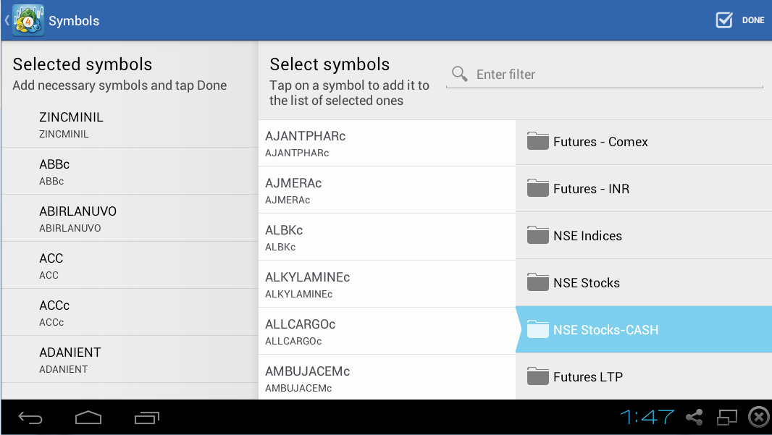Image resolution: width=772 pixels, height=435 pixels.
Task: Tap the MetaTrader 4 app icon
Action: click(28, 20)
